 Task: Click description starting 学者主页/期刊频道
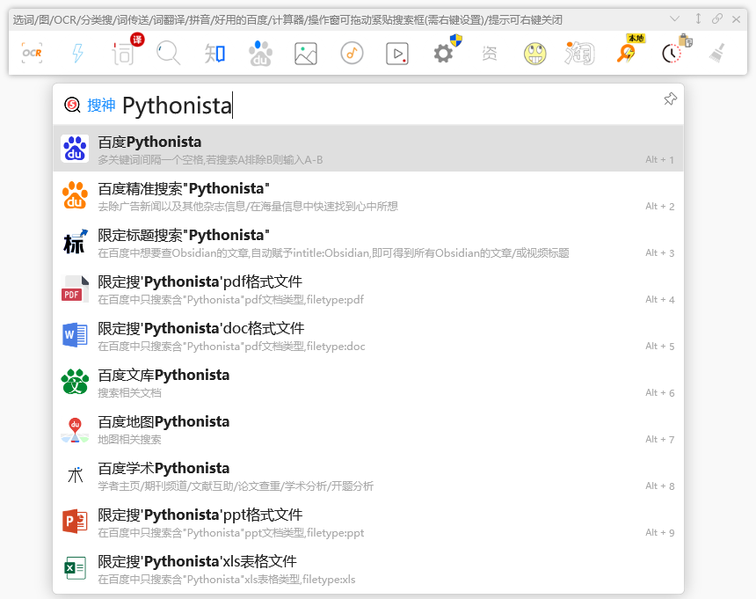[236, 486]
